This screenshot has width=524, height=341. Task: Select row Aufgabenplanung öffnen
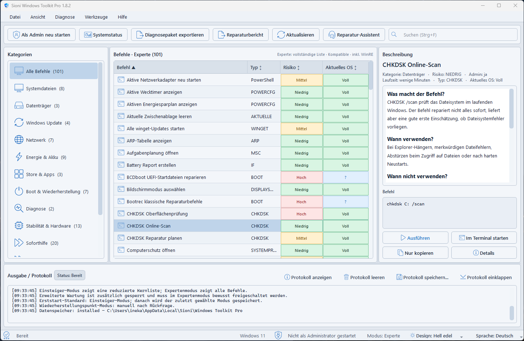point(241,153)
